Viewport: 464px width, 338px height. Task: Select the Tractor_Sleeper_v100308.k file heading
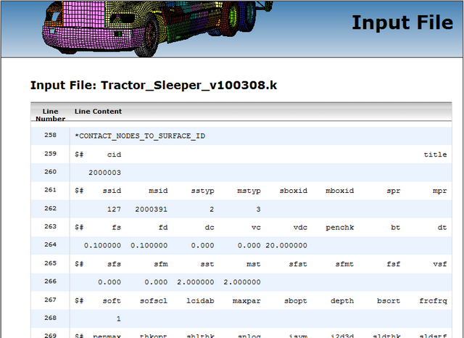[153, 86]
